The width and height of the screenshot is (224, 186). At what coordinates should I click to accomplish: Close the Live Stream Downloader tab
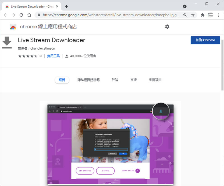57,6
